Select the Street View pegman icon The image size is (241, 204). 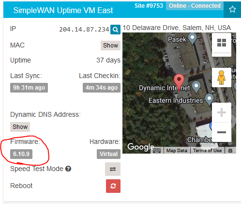pos(221,78)
